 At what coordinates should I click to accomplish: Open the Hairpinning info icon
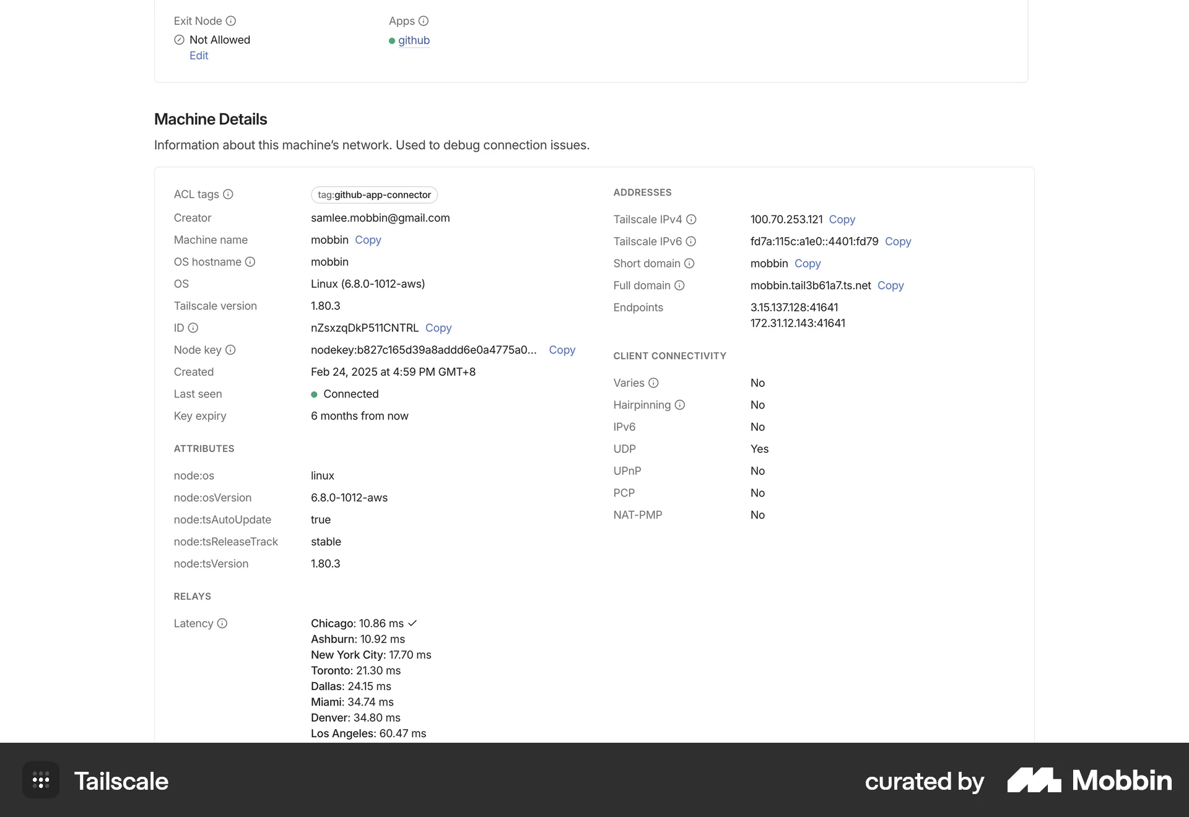pyautogui.click(x=681, y=405)
